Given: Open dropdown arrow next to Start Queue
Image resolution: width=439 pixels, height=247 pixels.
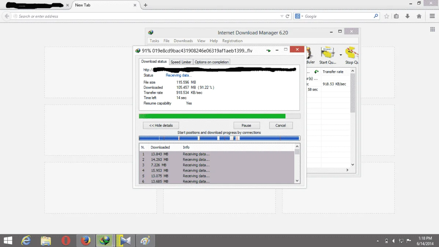Looking at the screenshot, I should click(340, 55).
